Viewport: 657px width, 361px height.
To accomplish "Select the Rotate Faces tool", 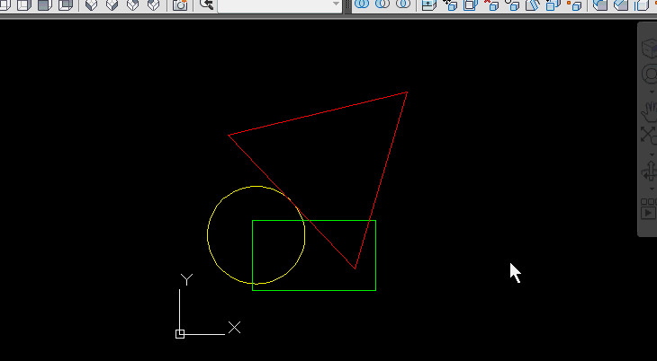I will (512, 4).
